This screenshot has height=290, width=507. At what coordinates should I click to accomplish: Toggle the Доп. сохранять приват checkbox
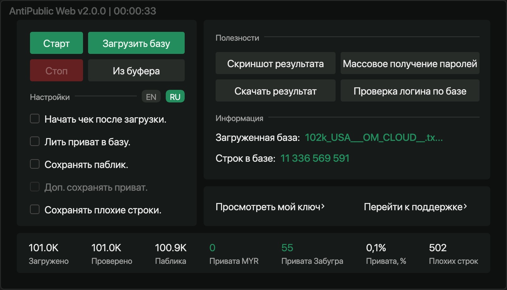pyautogui.click(x=35, y=187)
